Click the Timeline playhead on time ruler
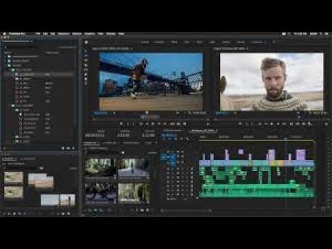This screenshot has width=332, height=249. [286, 139]
